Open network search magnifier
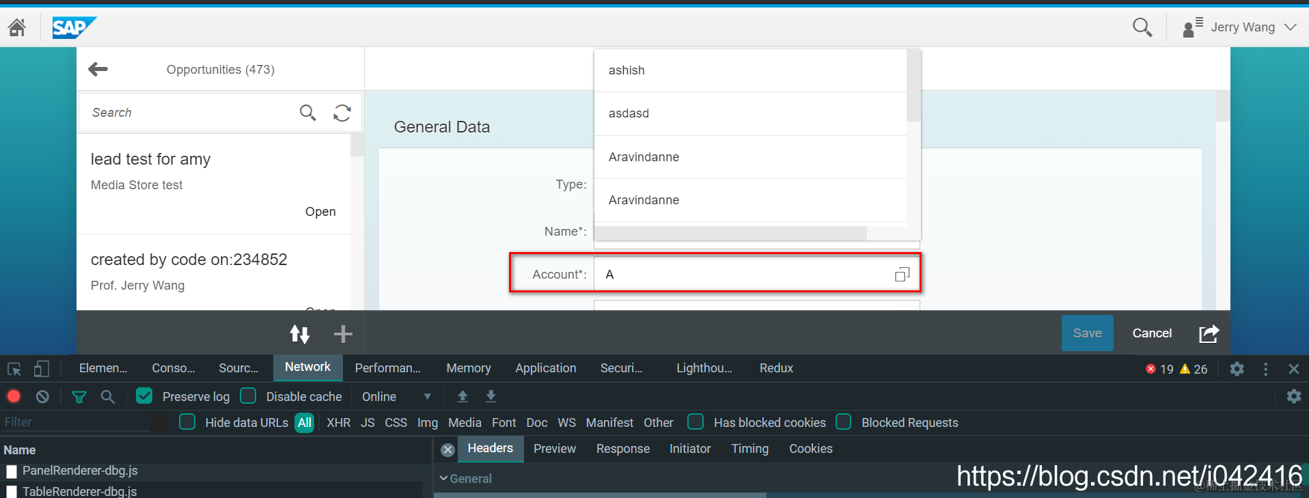 pyautogui.click(x=107, y=396)
